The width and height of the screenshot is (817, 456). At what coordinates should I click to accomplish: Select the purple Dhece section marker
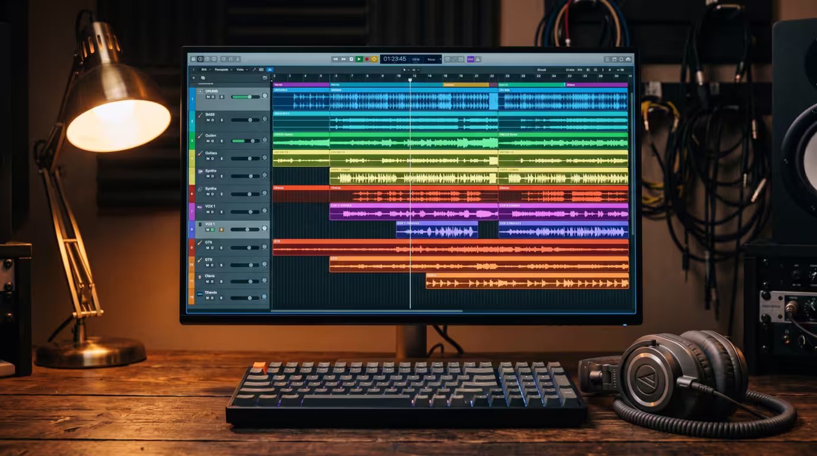596,85
